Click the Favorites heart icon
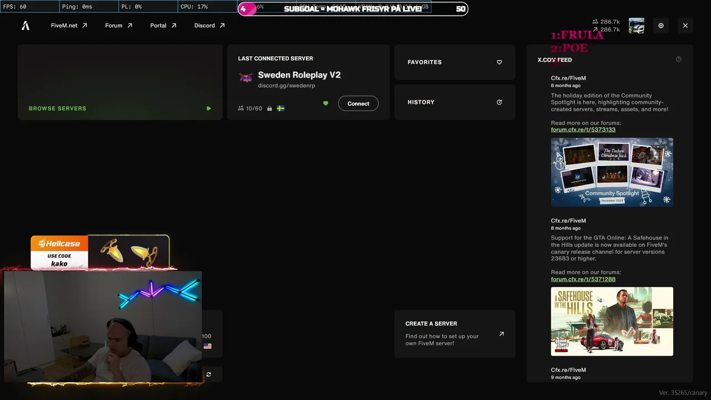711x400 pixels. 499,62
